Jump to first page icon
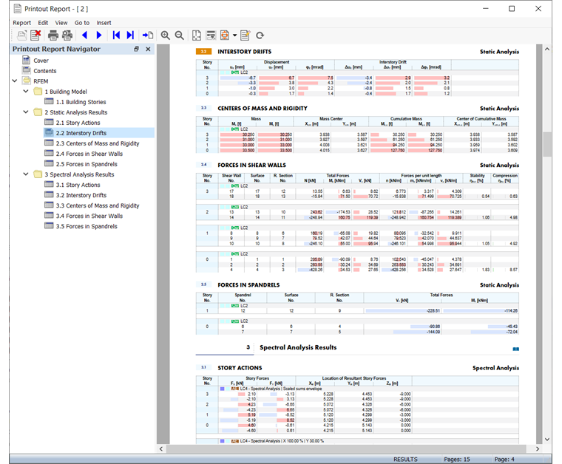This screenshot has width=562, height=464. coord(116,35)
